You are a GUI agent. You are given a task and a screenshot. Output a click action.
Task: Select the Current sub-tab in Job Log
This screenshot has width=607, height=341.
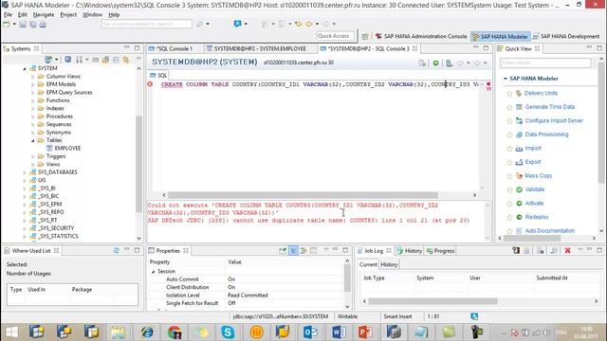(x=368, y=265)
